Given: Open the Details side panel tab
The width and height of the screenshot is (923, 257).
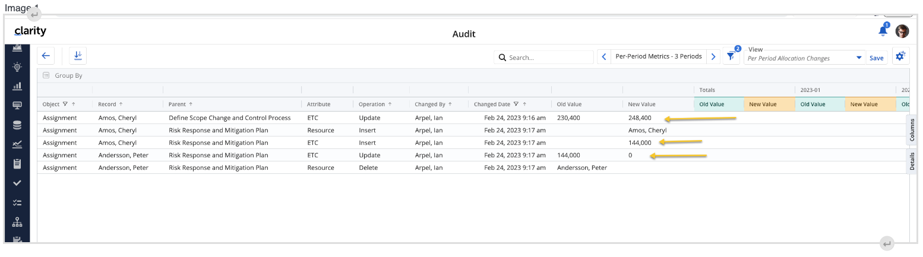Looking at the screenshot, I should (912, 160).
